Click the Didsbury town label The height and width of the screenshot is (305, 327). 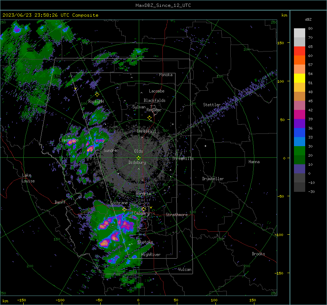pyautogui.click(x=137, y=162)
